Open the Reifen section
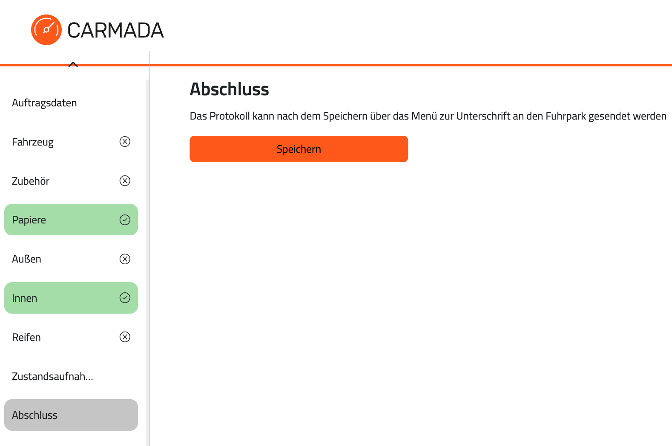The height and width of the screenshot is (446, 672). 71,337
